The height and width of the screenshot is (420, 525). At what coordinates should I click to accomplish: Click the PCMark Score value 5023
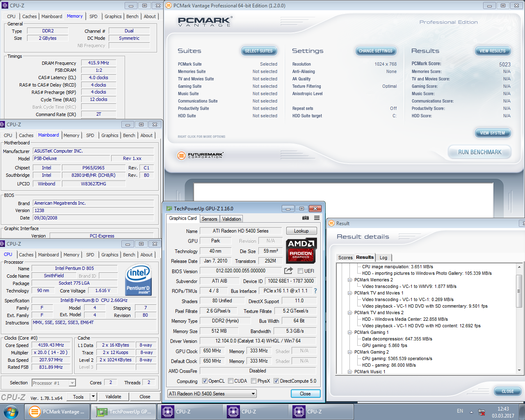pos(505,64)
